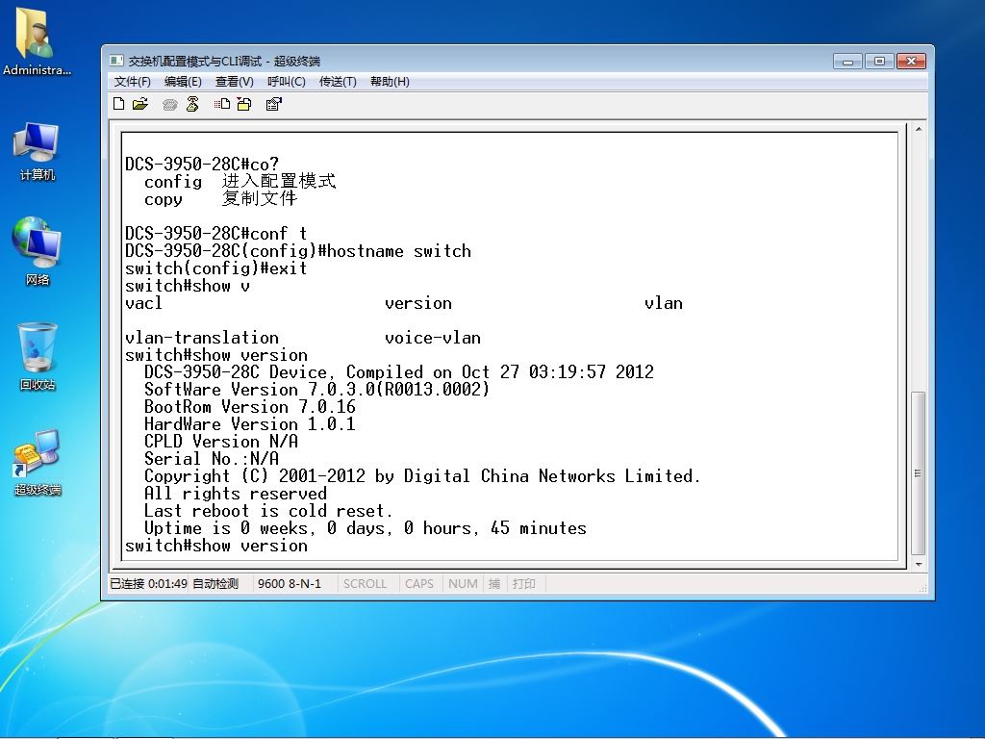The height and width of the screenshot is (739, 985).
Task: Click the window resize grip corner
Action: 922,588
